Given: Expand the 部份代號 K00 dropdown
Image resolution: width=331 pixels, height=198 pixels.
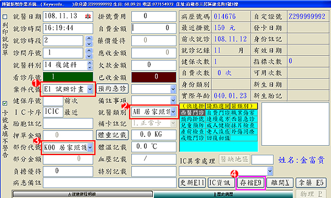Looking at the screenshot, I should coord(90,147).
